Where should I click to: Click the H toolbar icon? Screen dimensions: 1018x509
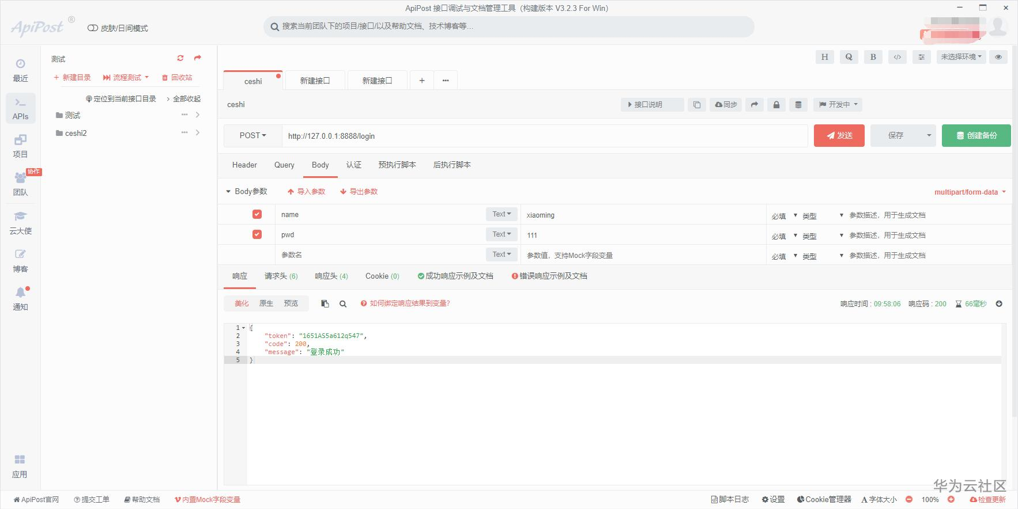824,57
